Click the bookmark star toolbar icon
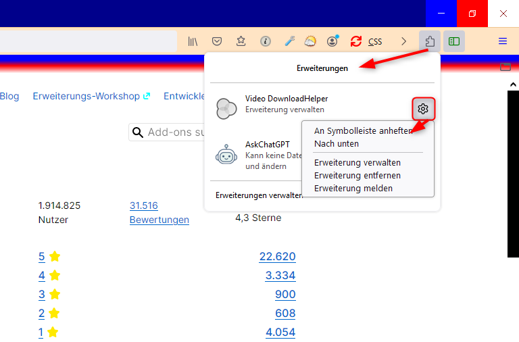 tap(241, 41)
